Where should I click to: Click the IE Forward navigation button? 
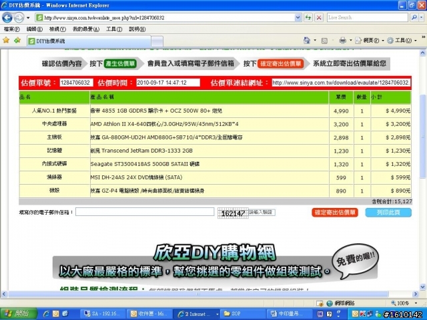(19, 18)
